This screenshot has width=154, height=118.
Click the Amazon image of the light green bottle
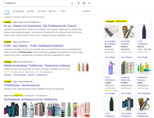pyautogui.click(x=69, y=110)
